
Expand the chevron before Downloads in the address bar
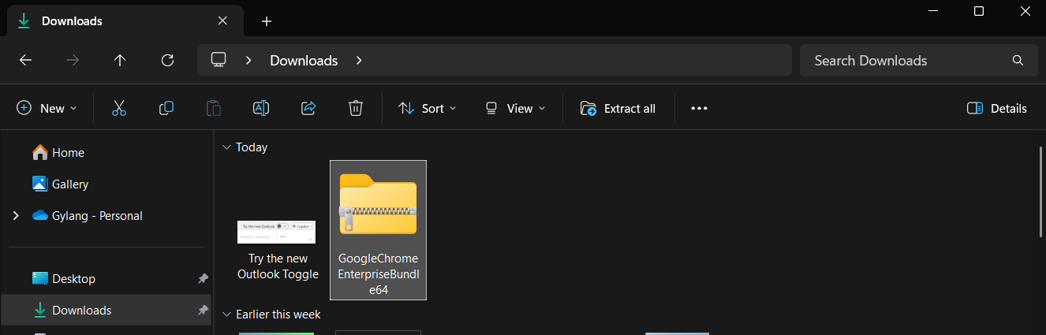248,60
